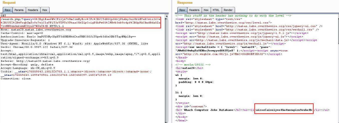
Task: Click the request pane scrollbar up arrow
Action: click(167, 16)
